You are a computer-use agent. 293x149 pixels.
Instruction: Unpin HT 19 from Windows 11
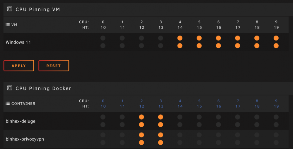tap(276, 45)
